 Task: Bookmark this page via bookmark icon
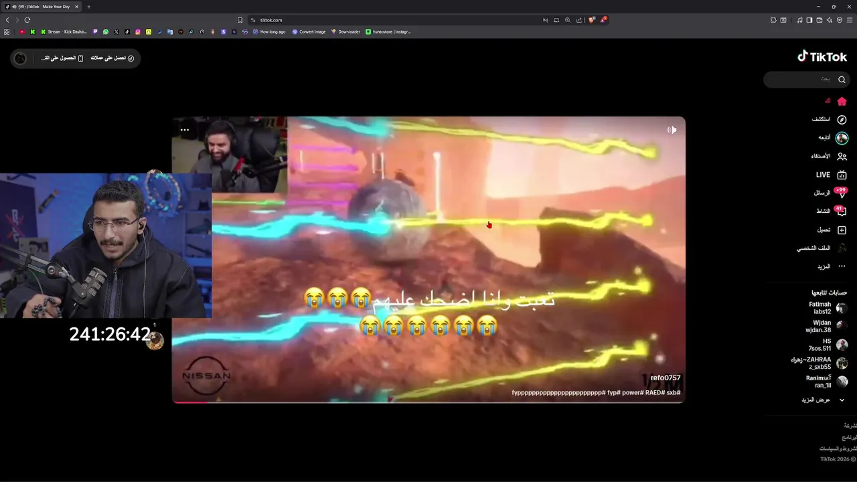tap(240, 20)
